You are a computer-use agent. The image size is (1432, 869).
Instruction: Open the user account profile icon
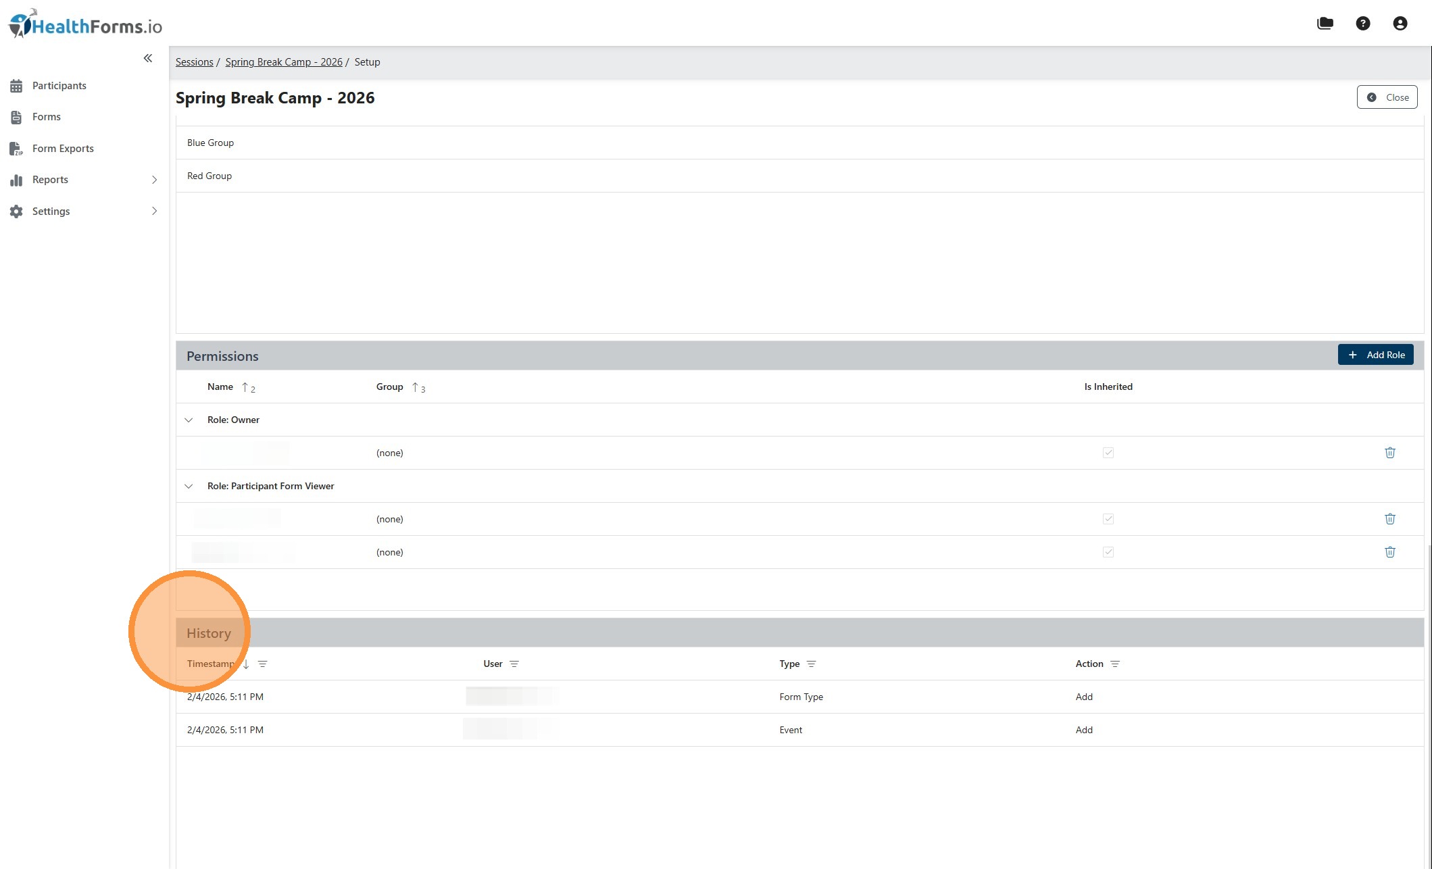point(1400,24)
